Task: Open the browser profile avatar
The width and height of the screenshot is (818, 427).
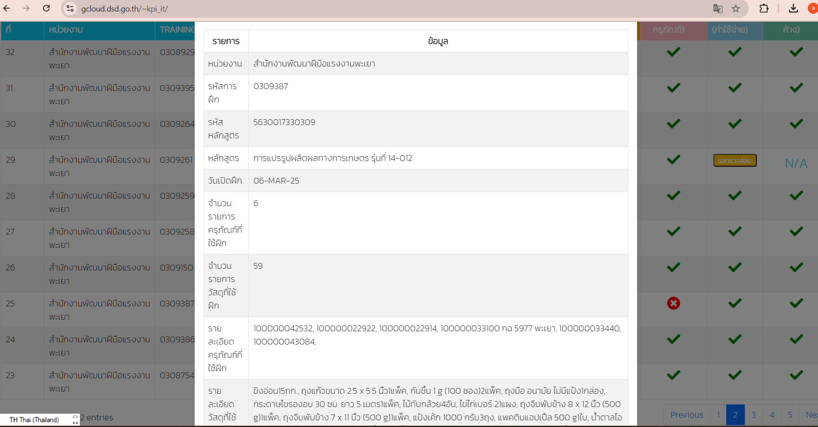Action: 813,8
